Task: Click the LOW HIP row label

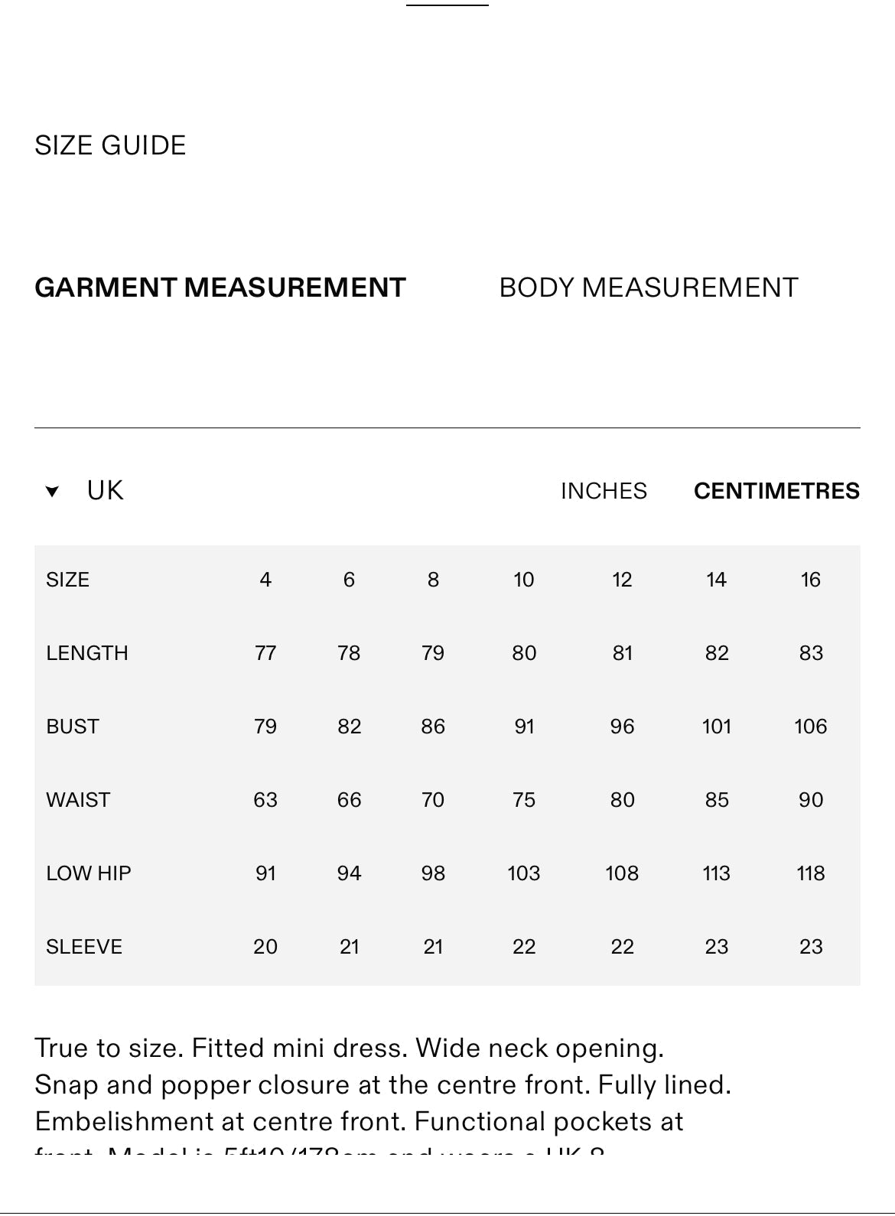Action: pos(89,873)
